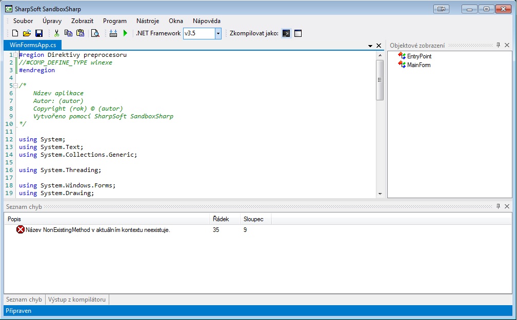The height and width of the screenshot is (320, 517).
Task: Switch to Výstup z kompilátoru tab
Action: point(77,300)
